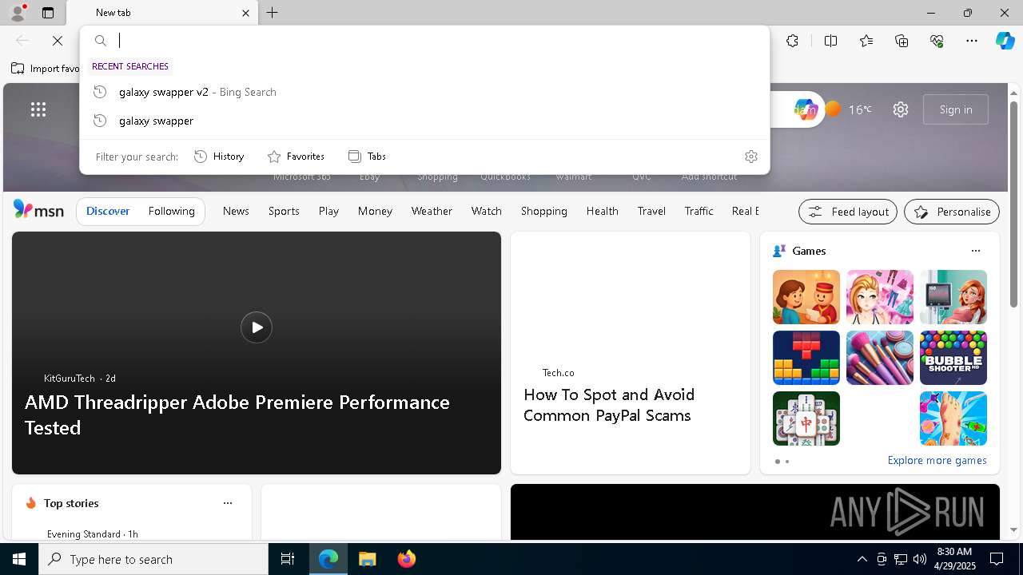Image resolution: width=1023 pixels, height=575 pixels.
Task: Switch to the Following tab
Action: coord(171,211)
